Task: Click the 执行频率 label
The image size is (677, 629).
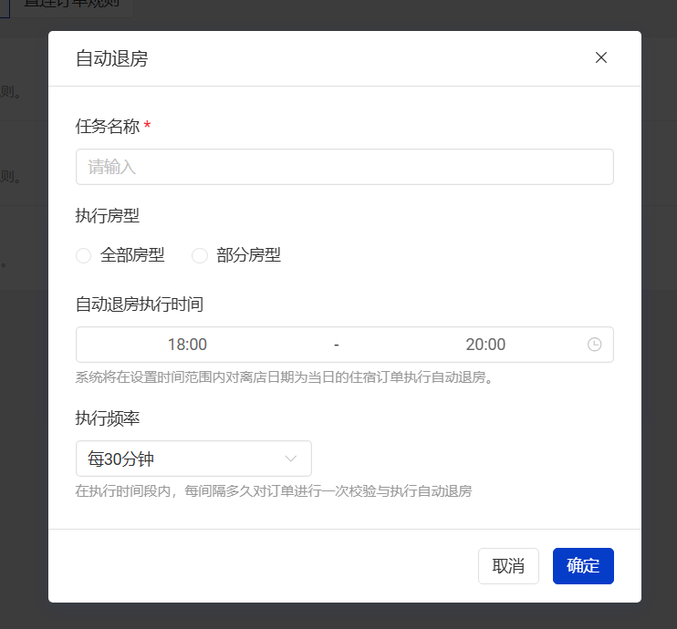Action: [108, 418]
